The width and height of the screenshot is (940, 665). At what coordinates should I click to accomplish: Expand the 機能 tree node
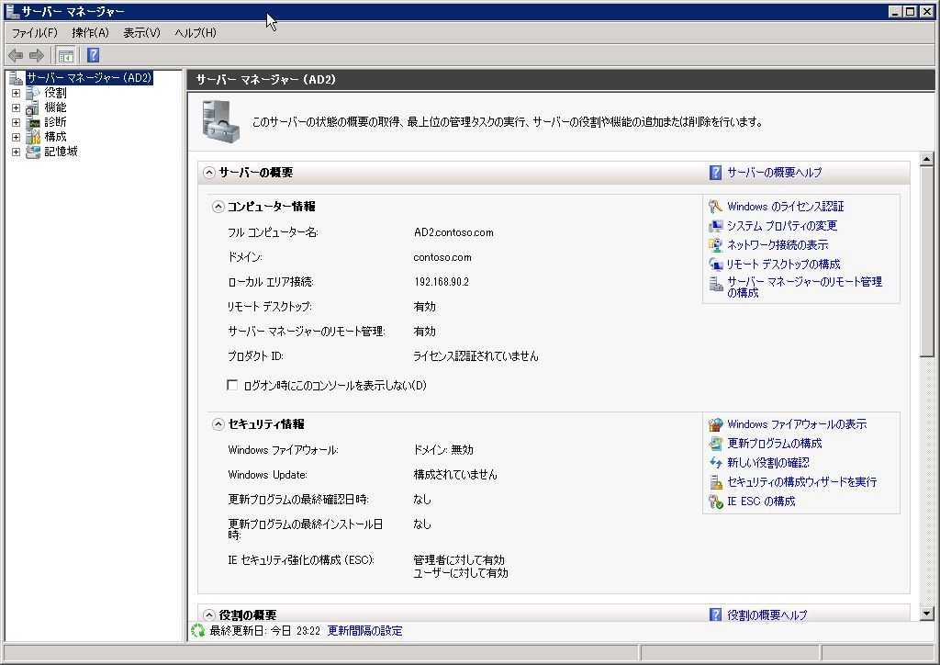pos(17,108)
